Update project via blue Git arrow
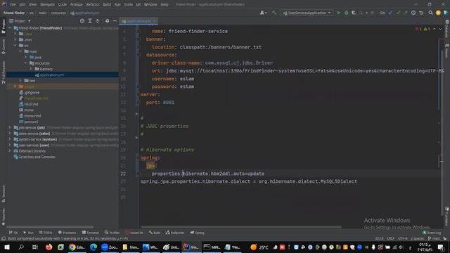Viewport: 450px width, 253px height. (x=390, y=13)
